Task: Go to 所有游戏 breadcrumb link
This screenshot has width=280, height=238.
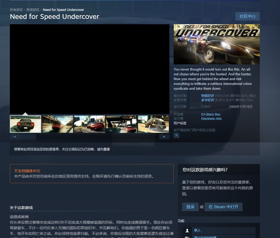Action: [16, 10]
